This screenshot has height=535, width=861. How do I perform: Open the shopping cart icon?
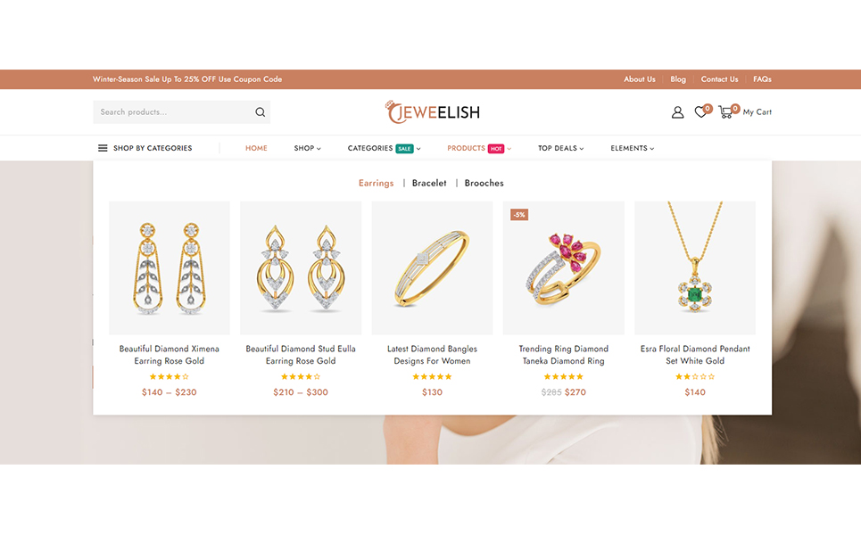click(x=725, y=112)
